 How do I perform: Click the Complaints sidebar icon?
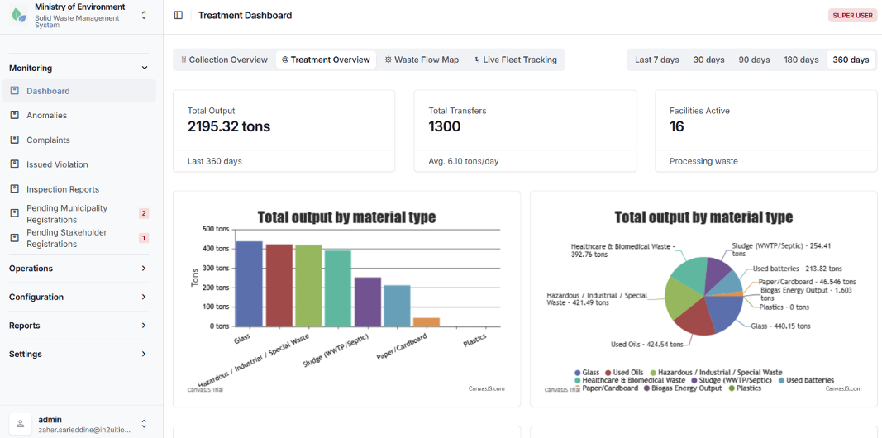point(15,140)
